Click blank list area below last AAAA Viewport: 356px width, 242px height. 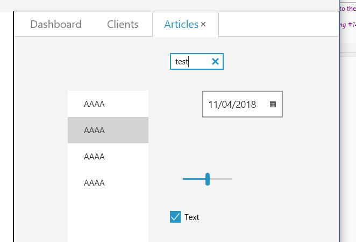tap(108, 220)
